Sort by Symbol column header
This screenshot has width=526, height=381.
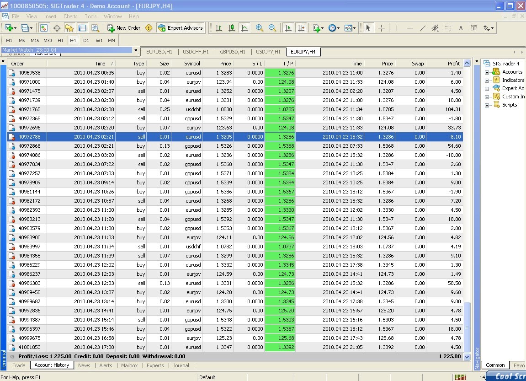(x=186, y=64)
